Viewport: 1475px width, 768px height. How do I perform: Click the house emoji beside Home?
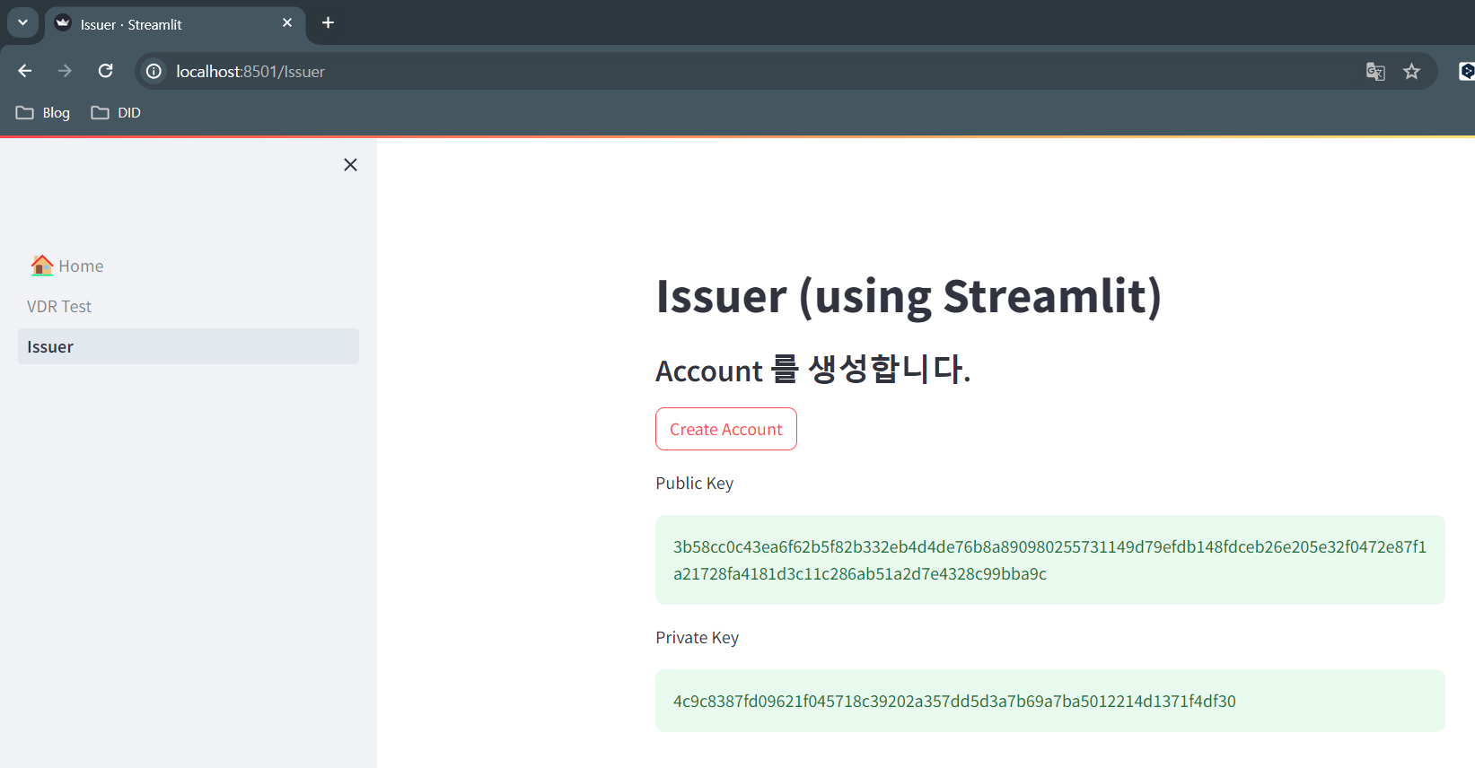click(42, 266)
